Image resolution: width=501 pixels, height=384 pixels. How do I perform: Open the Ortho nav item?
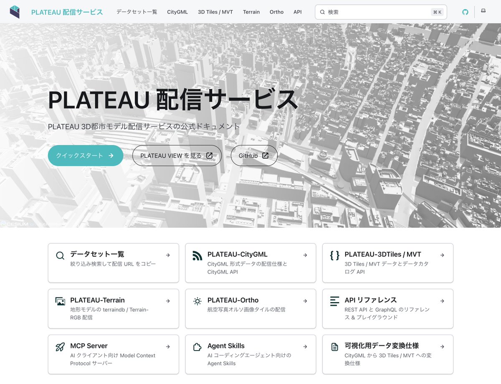(276, 12)
